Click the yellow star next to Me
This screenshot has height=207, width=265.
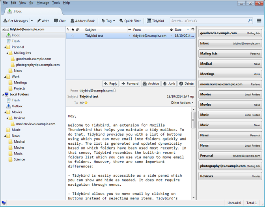[86, 103]
